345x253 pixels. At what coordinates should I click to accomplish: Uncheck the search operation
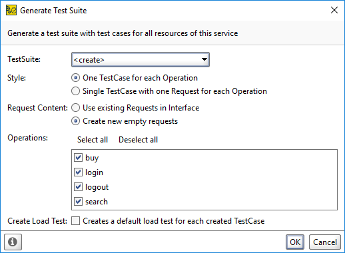point(78,202)
